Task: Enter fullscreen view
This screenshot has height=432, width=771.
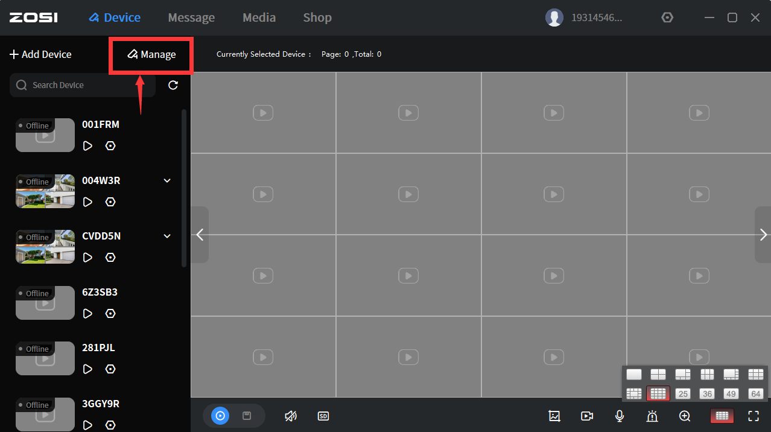Action: click(754, 416)
